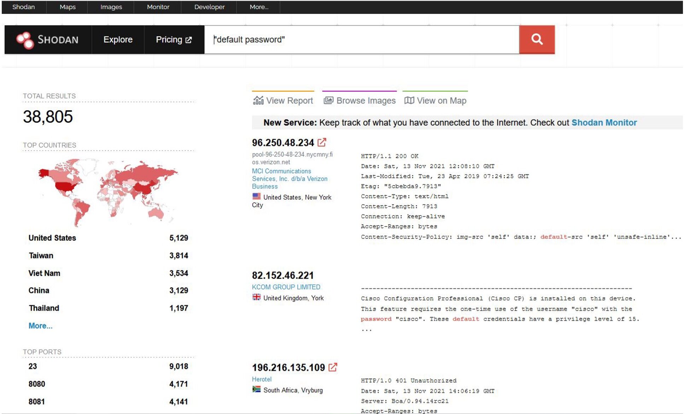The height and width of the screenshot is (414, 685).
Task: Open the Browse Images tab
Action: [x=359, y=99]
